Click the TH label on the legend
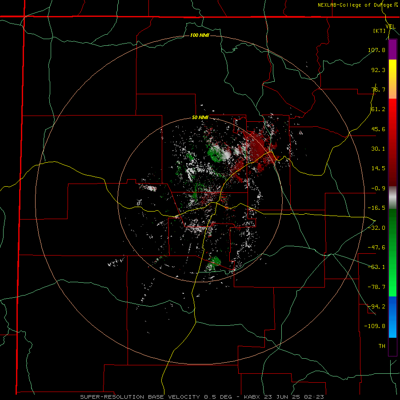400x400 pixels. point(382,346)
